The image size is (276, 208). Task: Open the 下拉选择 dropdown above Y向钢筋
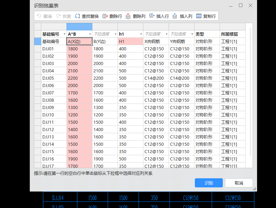pyautogui.click(x=192, y=34)
